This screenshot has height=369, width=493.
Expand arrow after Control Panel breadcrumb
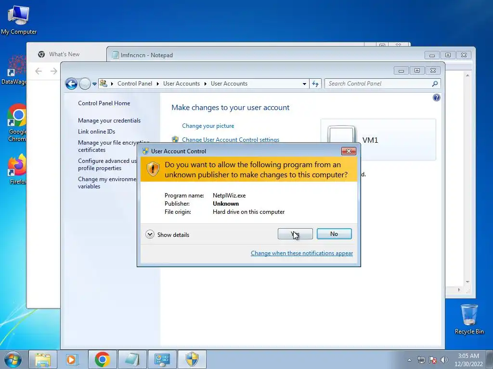(157, 84)
